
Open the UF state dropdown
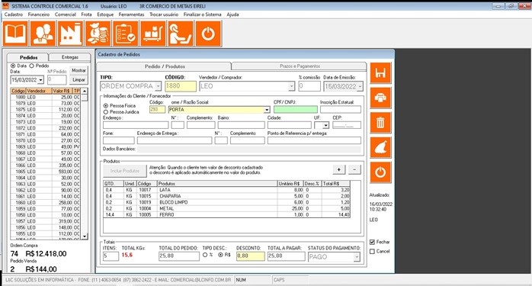click(326, 125)
